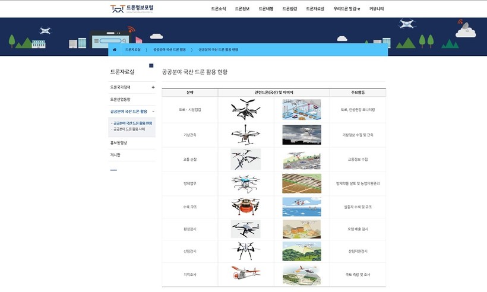Click the blue pest-control drone image

coord(245,183)
